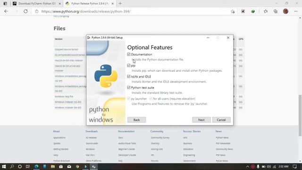The image size is (302, 170).
Task: View site information lock icon
Action: click(x=37, y=11)
